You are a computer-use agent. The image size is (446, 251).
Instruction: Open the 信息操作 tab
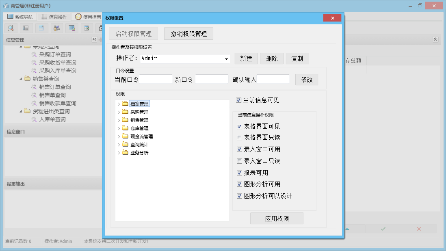(54, 17)
